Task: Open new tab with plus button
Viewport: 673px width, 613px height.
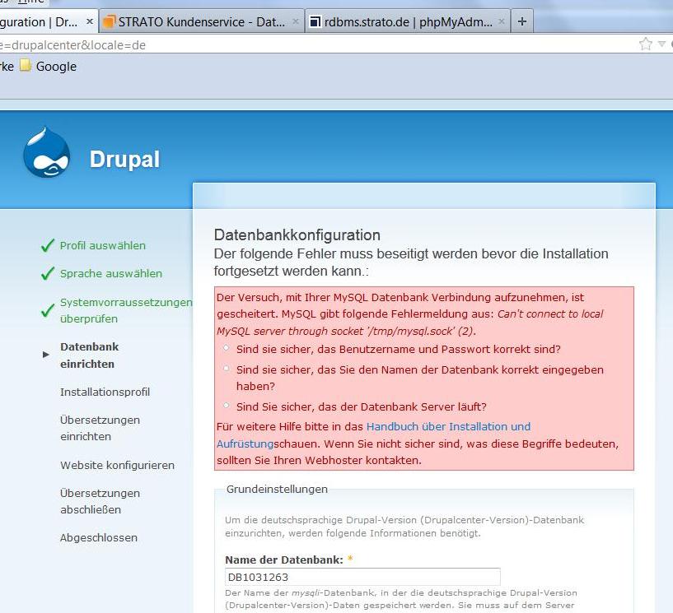Action: click(x=521, y=21)
